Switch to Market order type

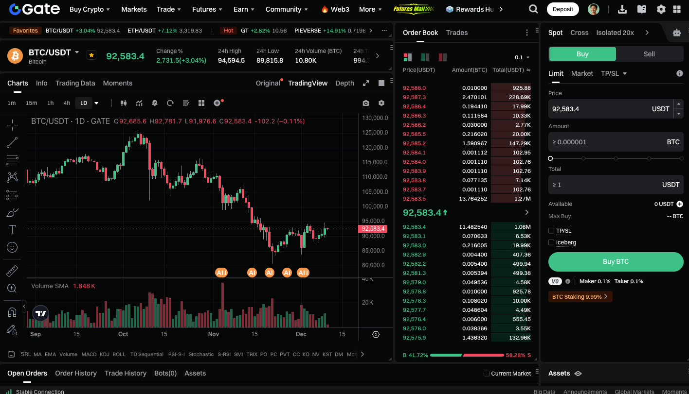582,73
